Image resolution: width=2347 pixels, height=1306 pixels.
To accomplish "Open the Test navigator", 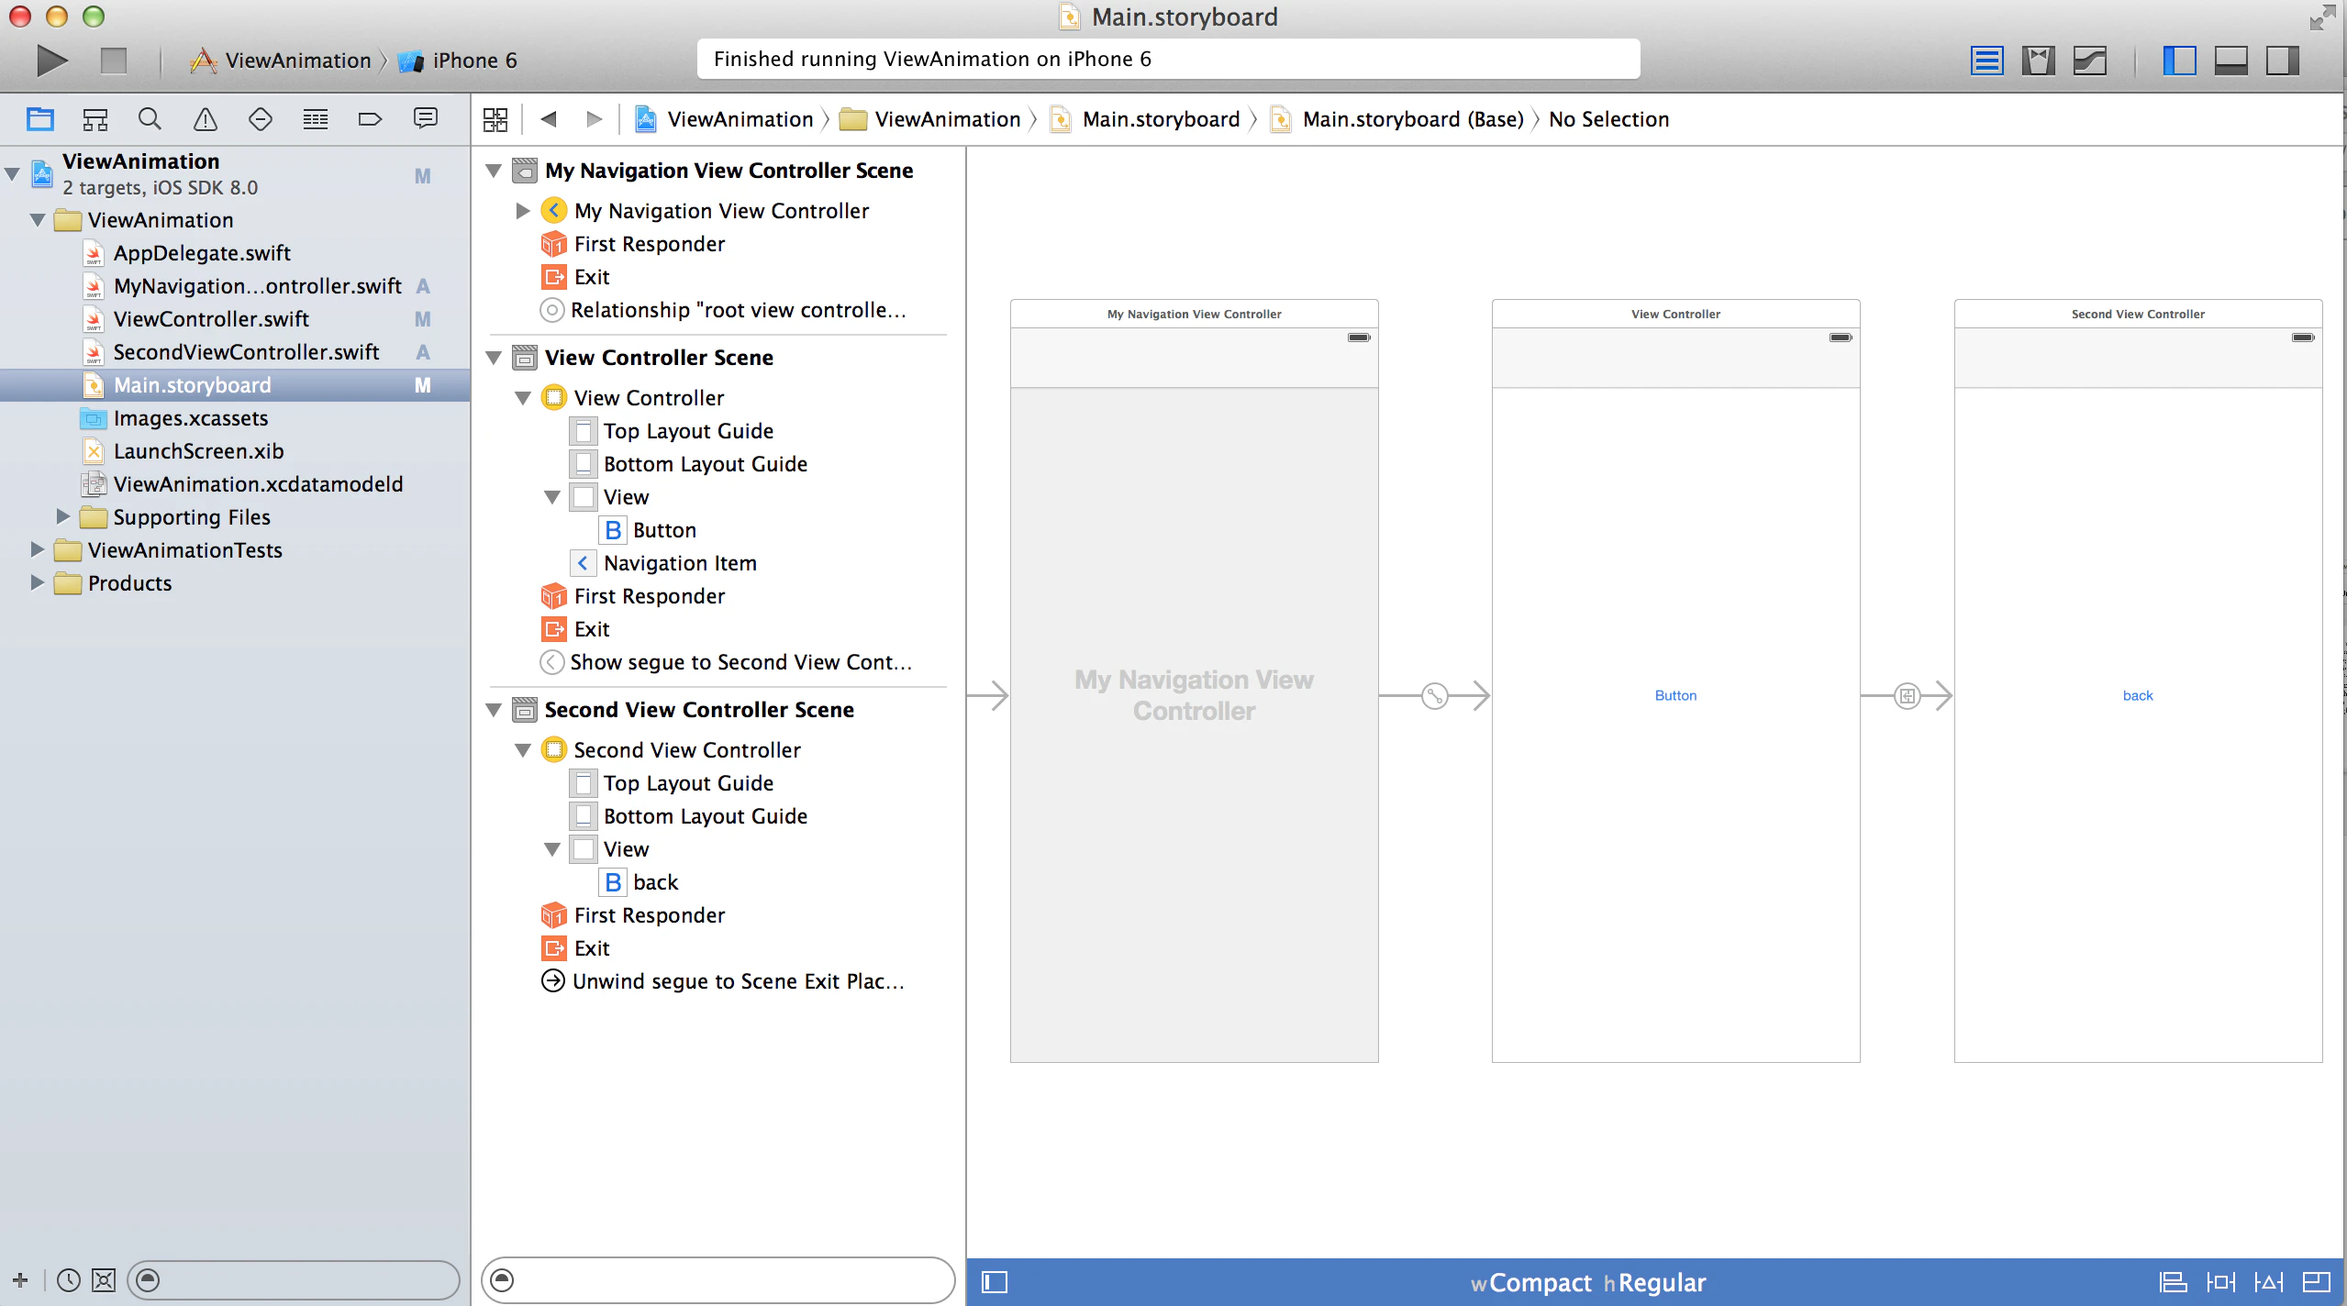I will 261,118.
